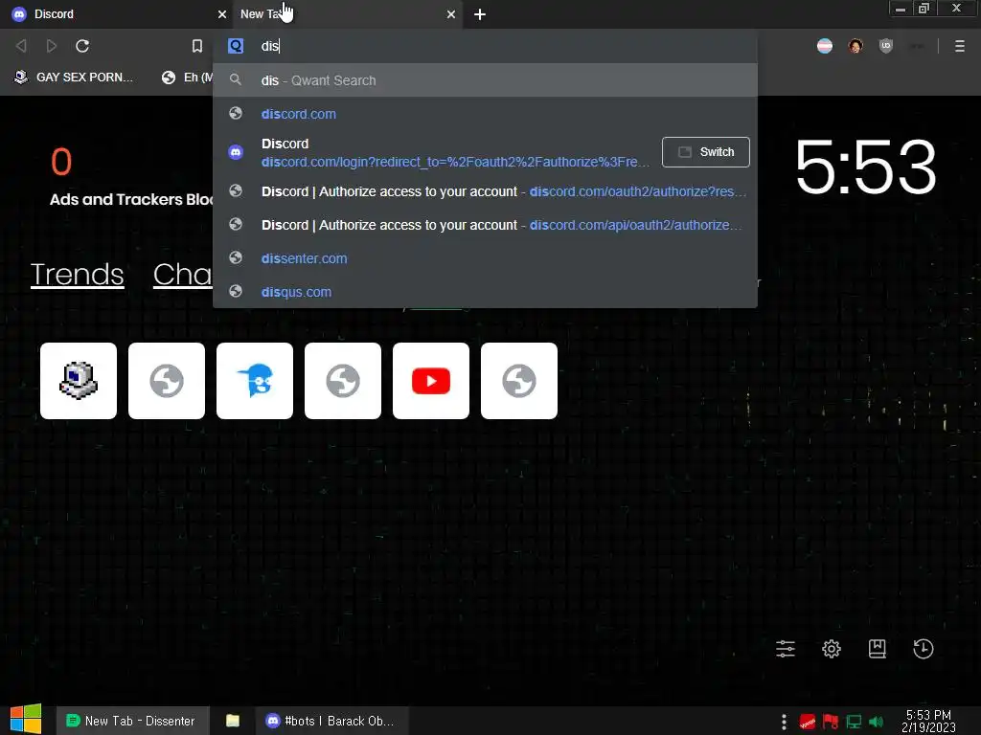Open the YouTube speed dial tile

[x=431, y=381]
